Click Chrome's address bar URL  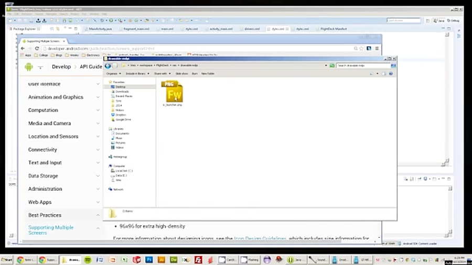coord(101,48)
